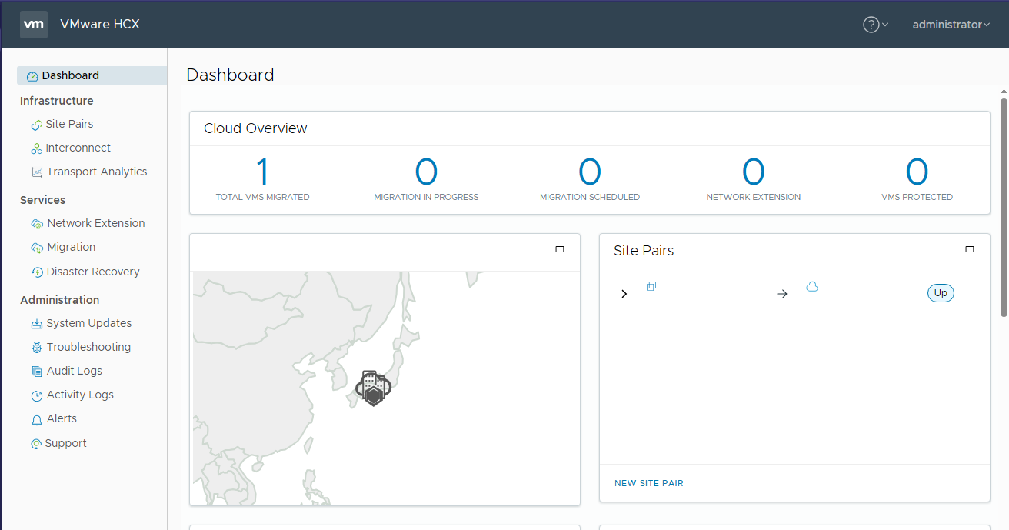1009x530 pixels.
Task: Navigate to Interconnect
Action: [78, 148]
